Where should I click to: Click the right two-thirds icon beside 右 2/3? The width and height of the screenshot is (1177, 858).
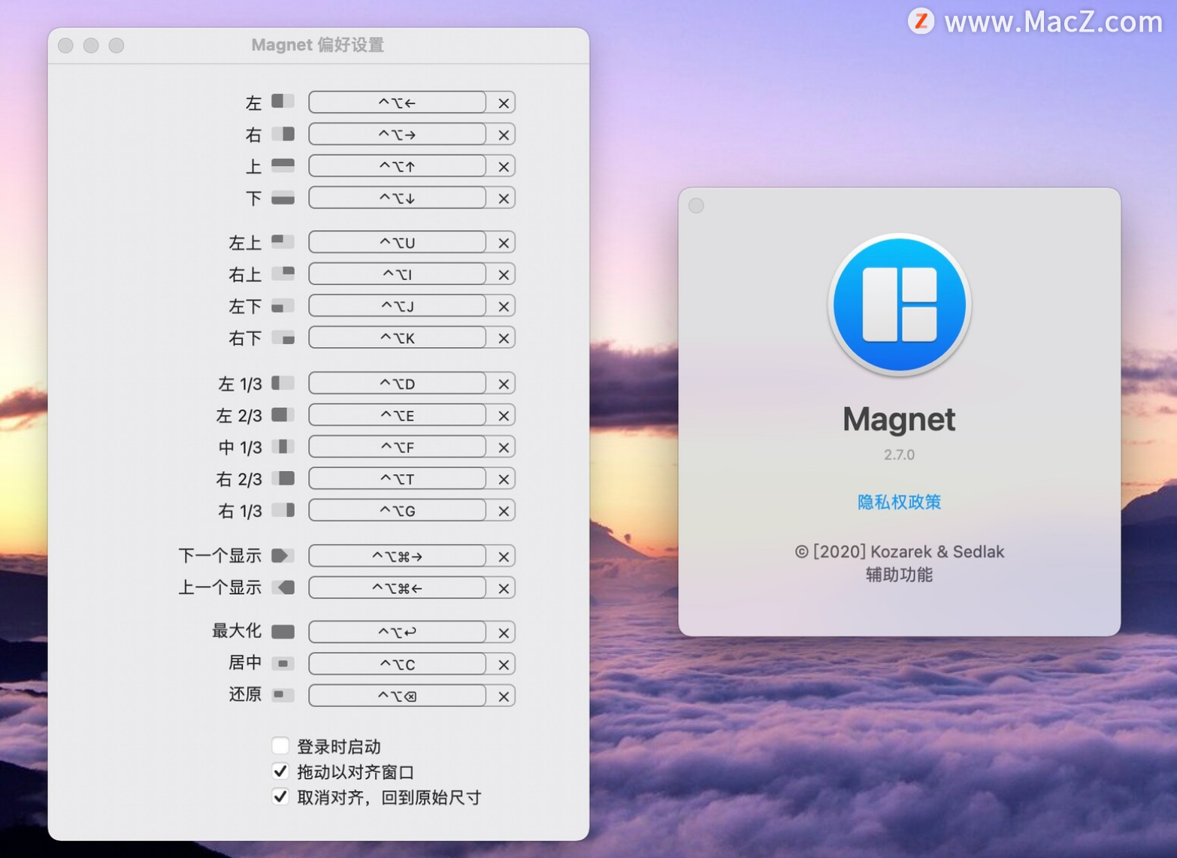(x=283, y=479)
